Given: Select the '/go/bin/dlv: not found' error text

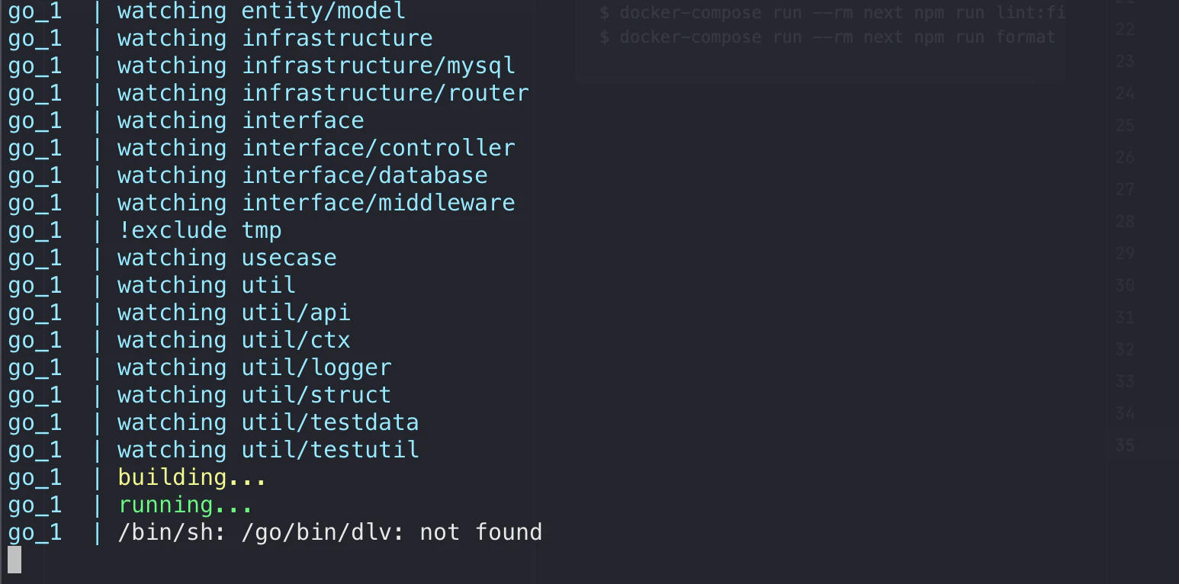Looking at the screenshot, I should pos(391,531).
